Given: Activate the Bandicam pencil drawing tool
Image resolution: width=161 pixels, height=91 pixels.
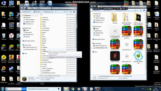Looking at the screenshot, I should click(124, 9).
